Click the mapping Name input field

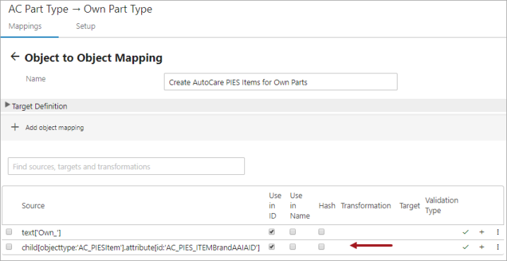coord(280,82)
